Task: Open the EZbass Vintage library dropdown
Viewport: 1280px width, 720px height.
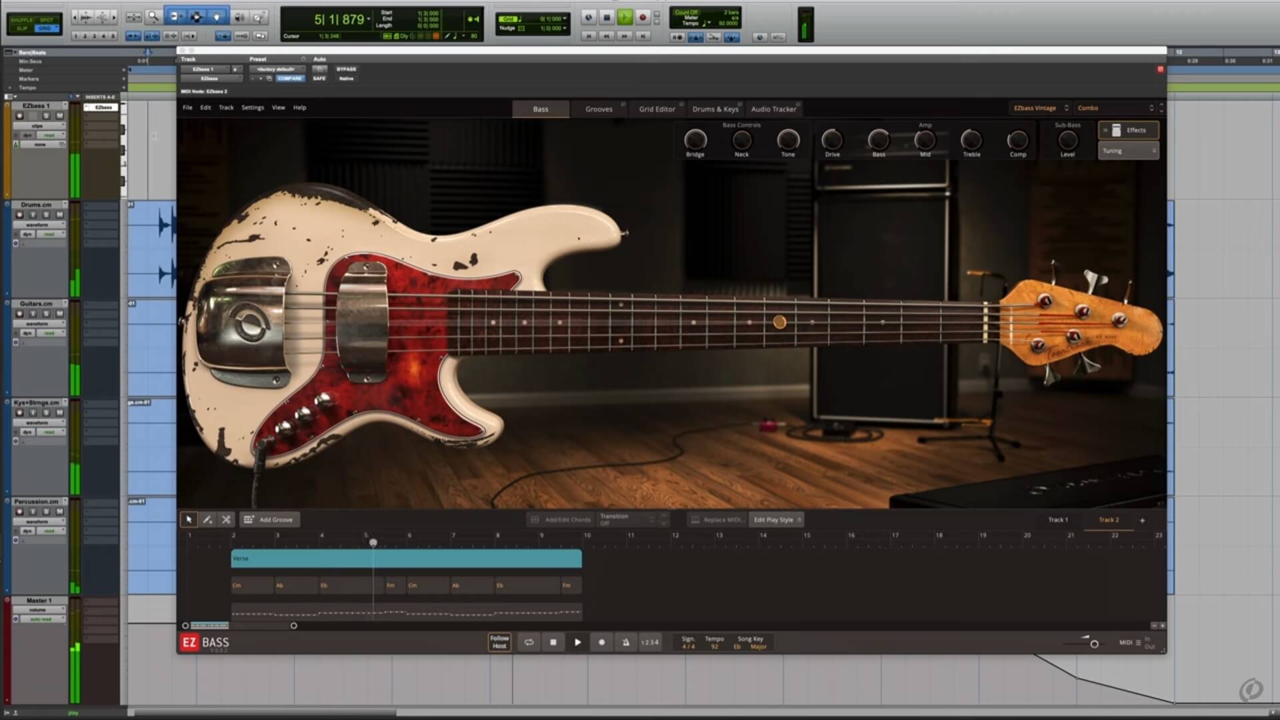Action: coord(1040,108)
